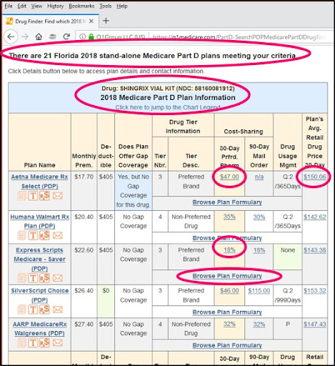Open the AARP MedicareRx Walgreens document icon
The image size is (335, 366).
[21, 343]
